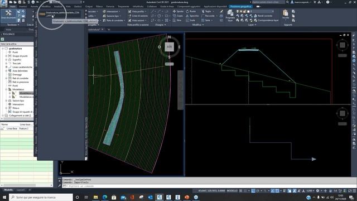Select the Specchio mirror tool
Image resolution: width=357 pixels, height=201 pixels.
(192, 16)
